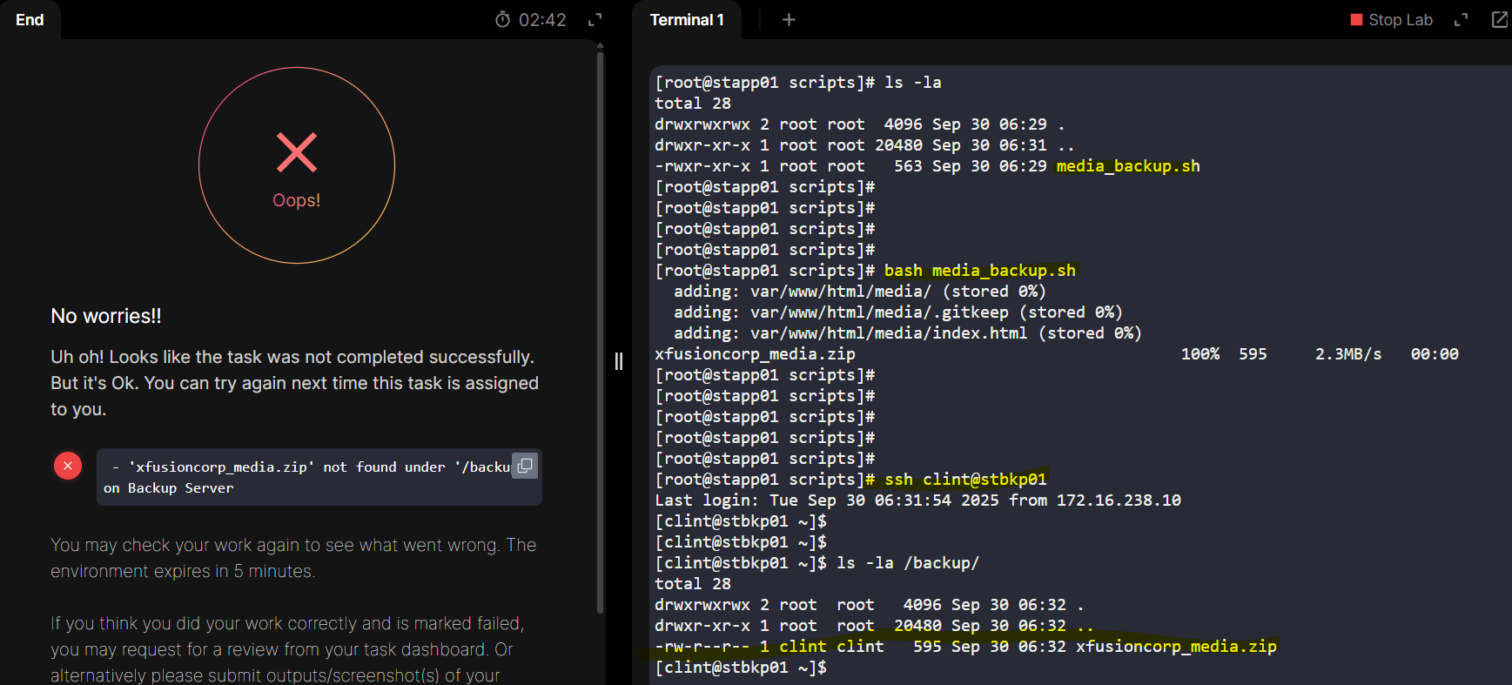Maximize the terminal panel
The image size is (1512, 685).
[x=1462, y=19]
